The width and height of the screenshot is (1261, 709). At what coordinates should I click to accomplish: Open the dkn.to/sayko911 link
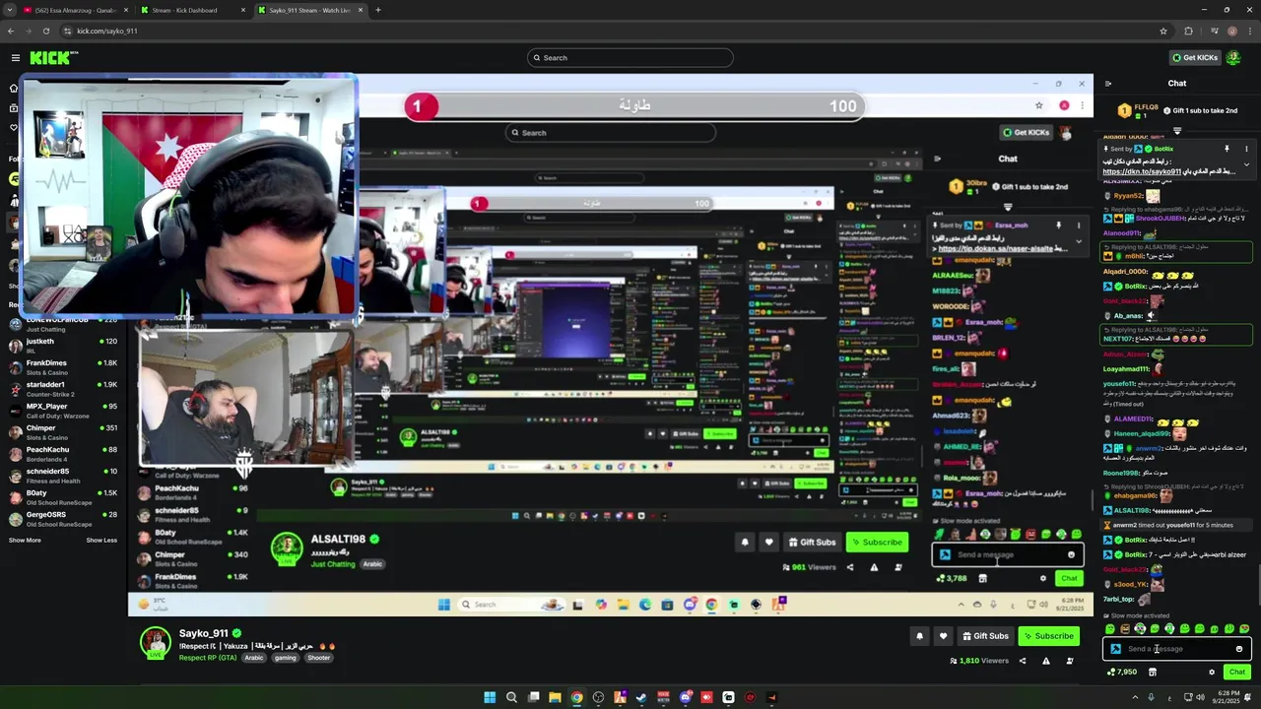pyautogui.click(x=1141, y=172)
